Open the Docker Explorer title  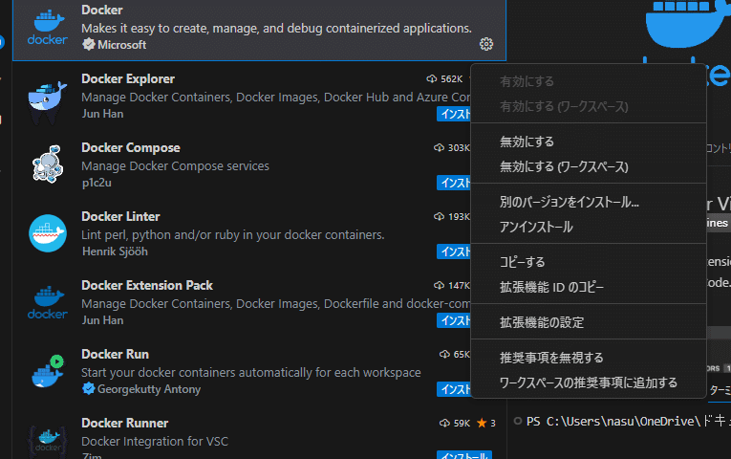tap(128, 78)
